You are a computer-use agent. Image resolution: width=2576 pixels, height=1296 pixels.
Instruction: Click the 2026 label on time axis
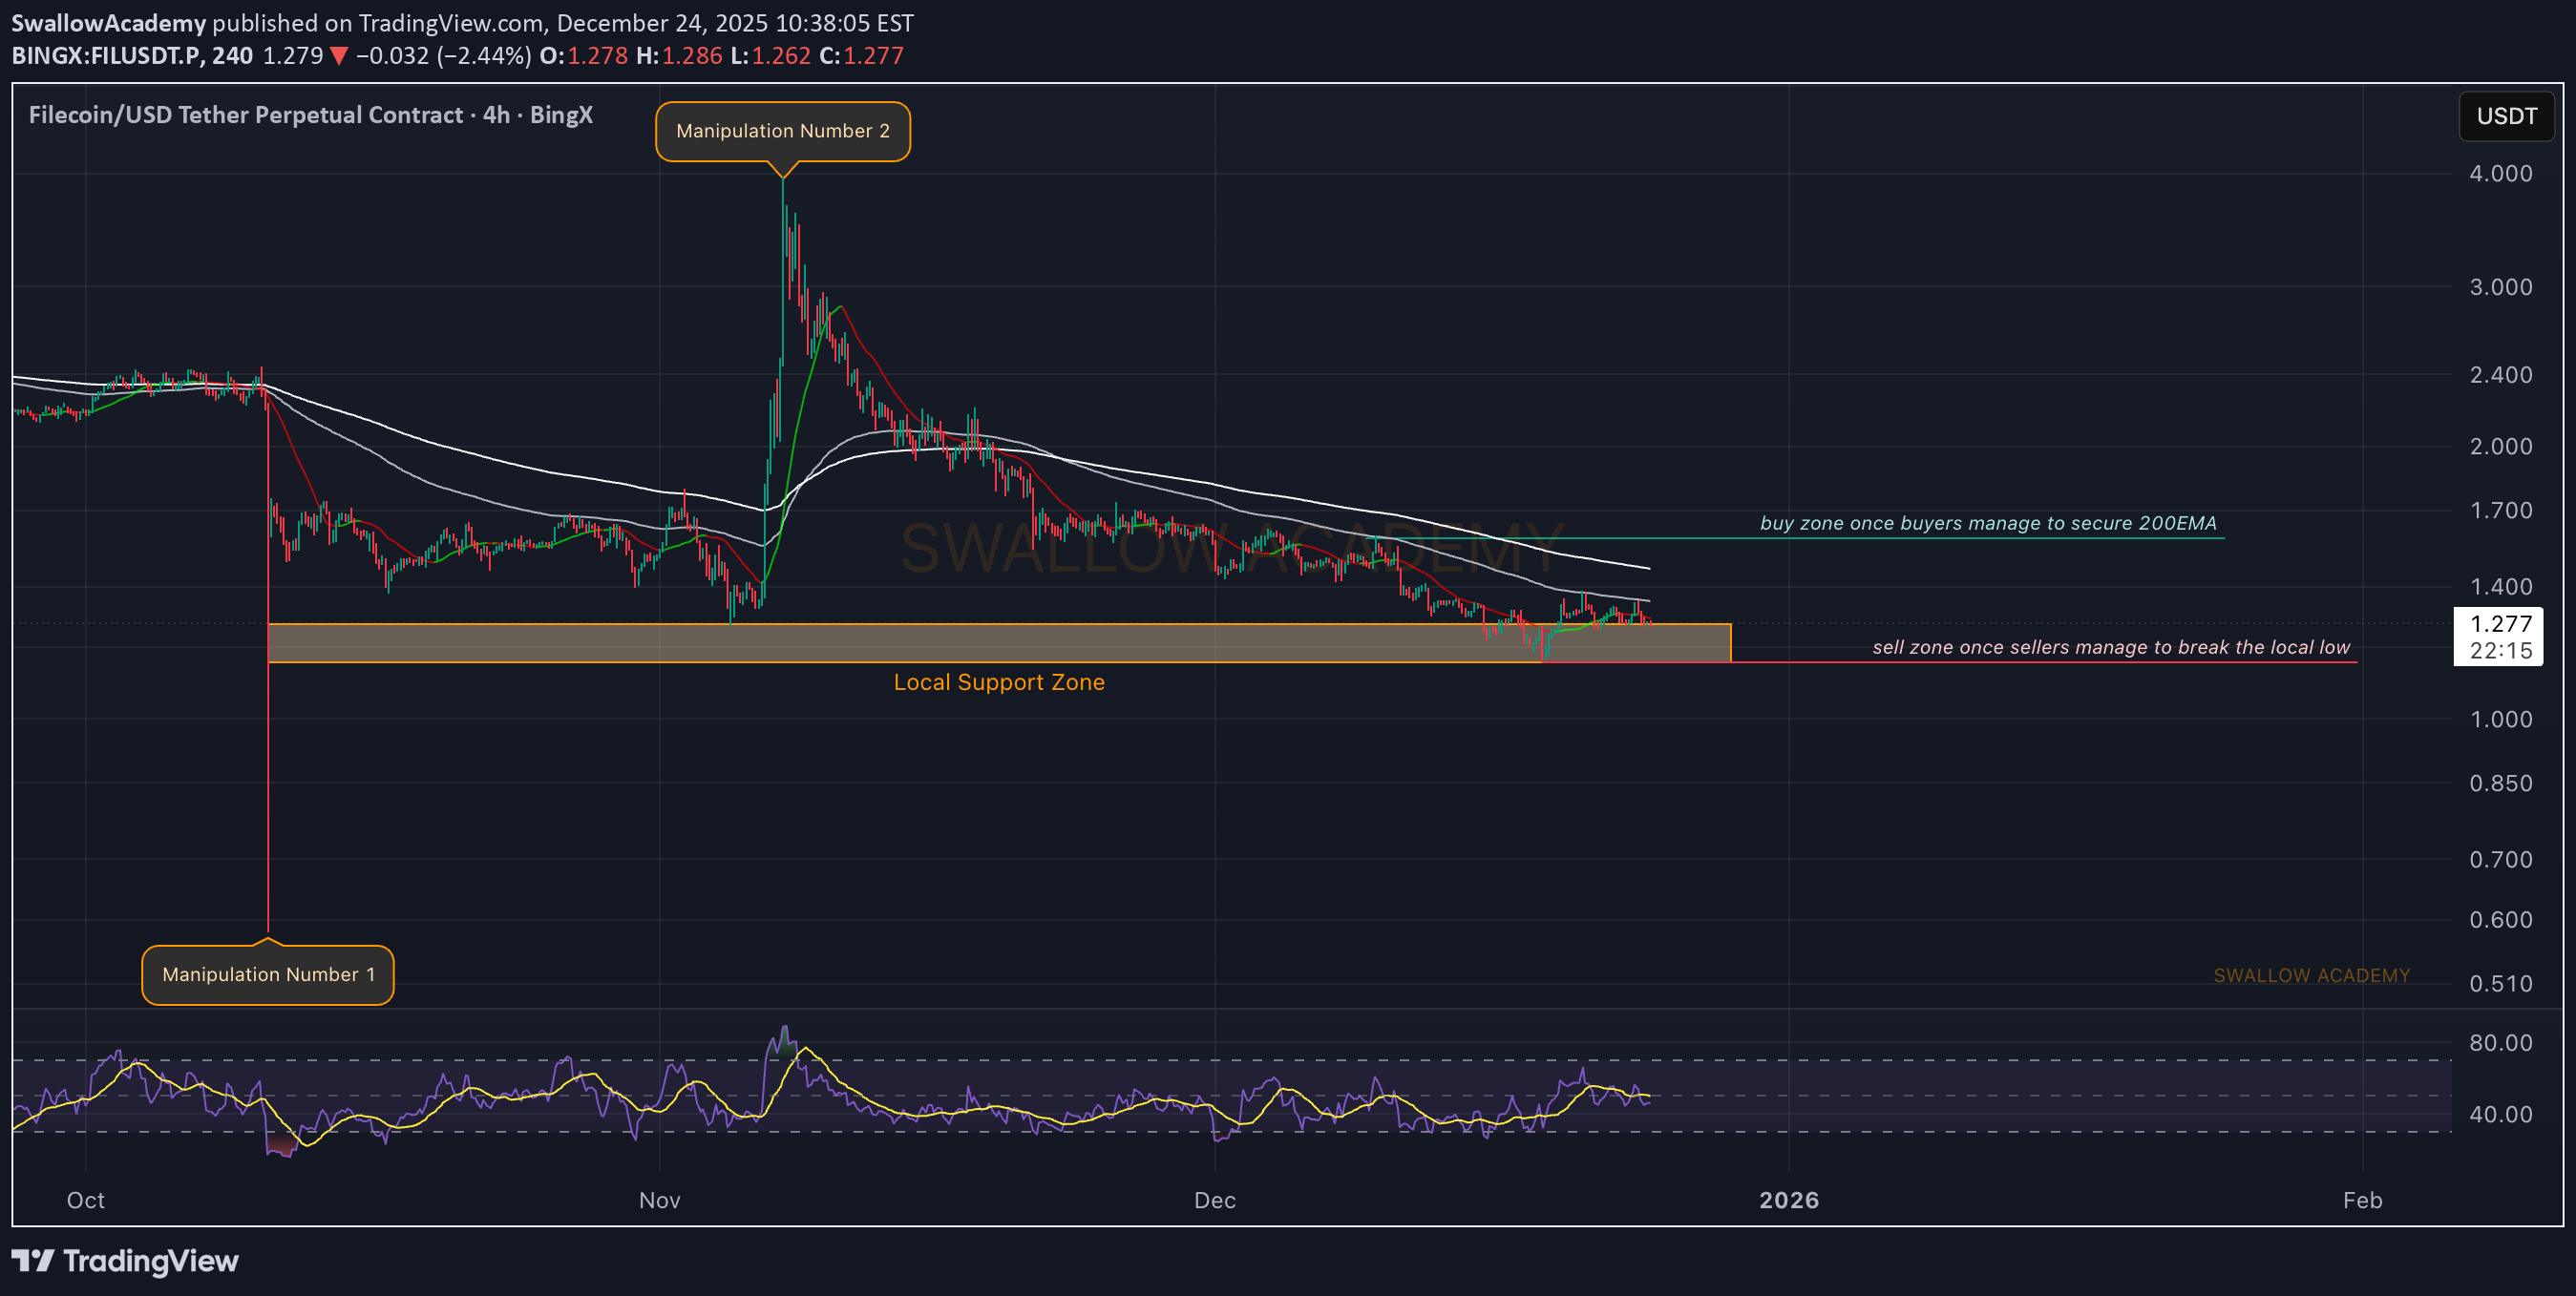coord(1788,1200)
